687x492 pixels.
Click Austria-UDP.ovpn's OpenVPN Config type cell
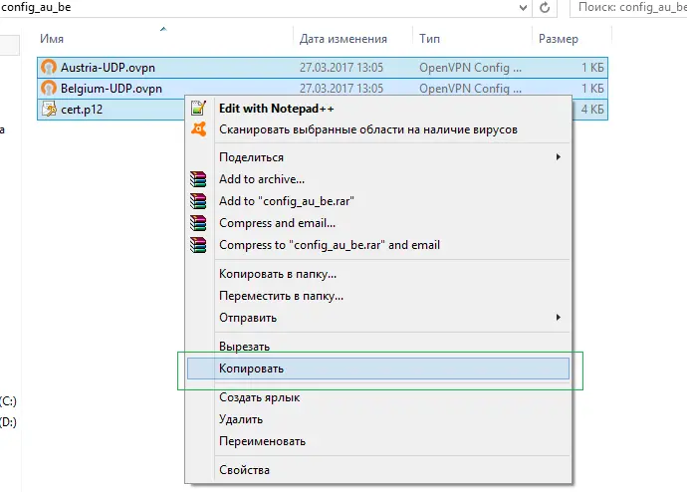470,68
